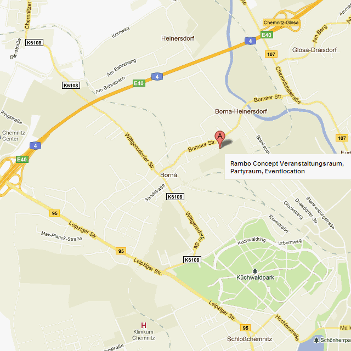Click the Borna district label
The width and height of the screenshot is (351, 351).
[x=168, y=175]
